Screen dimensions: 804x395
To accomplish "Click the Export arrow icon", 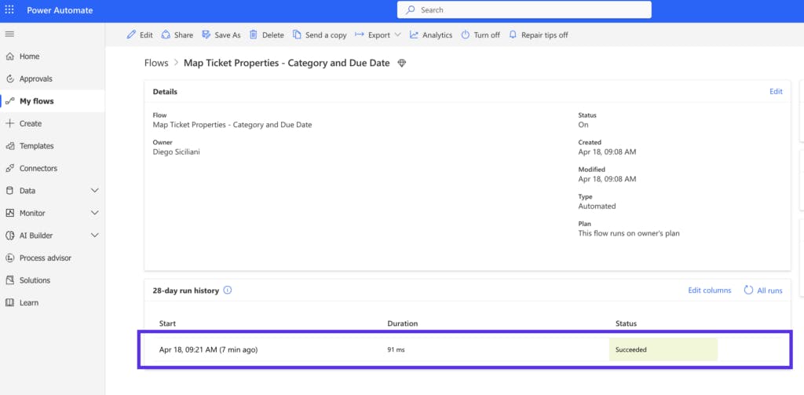I will (x=359, y=35).
